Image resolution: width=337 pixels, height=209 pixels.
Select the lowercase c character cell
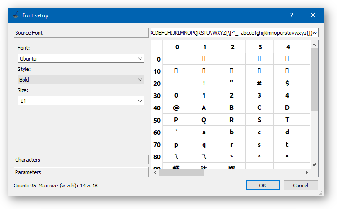click(259, 132)
